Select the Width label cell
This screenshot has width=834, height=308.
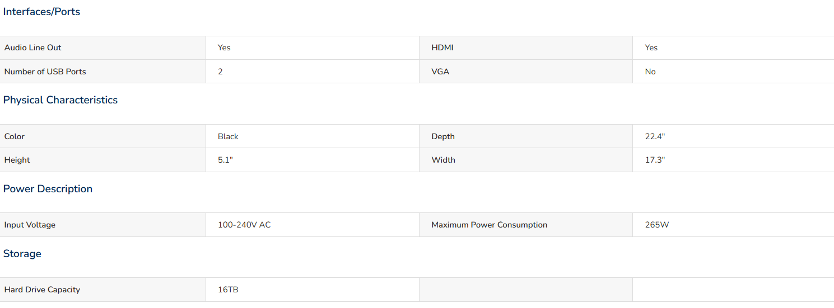pos(526,160)
